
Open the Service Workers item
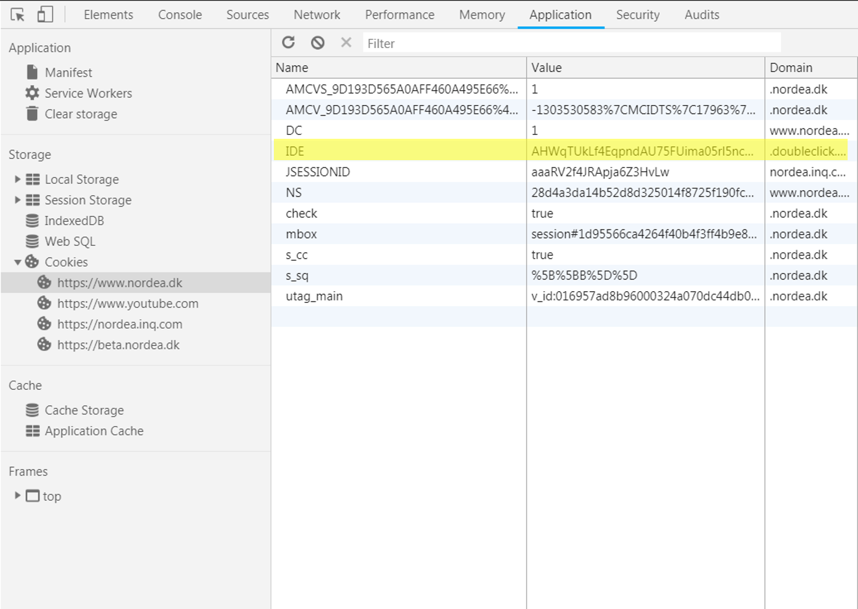click(x=88, y=93)
